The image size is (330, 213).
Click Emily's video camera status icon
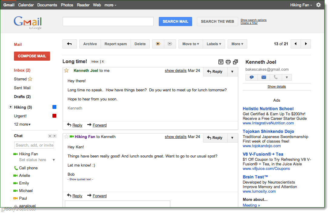[15, 183]
